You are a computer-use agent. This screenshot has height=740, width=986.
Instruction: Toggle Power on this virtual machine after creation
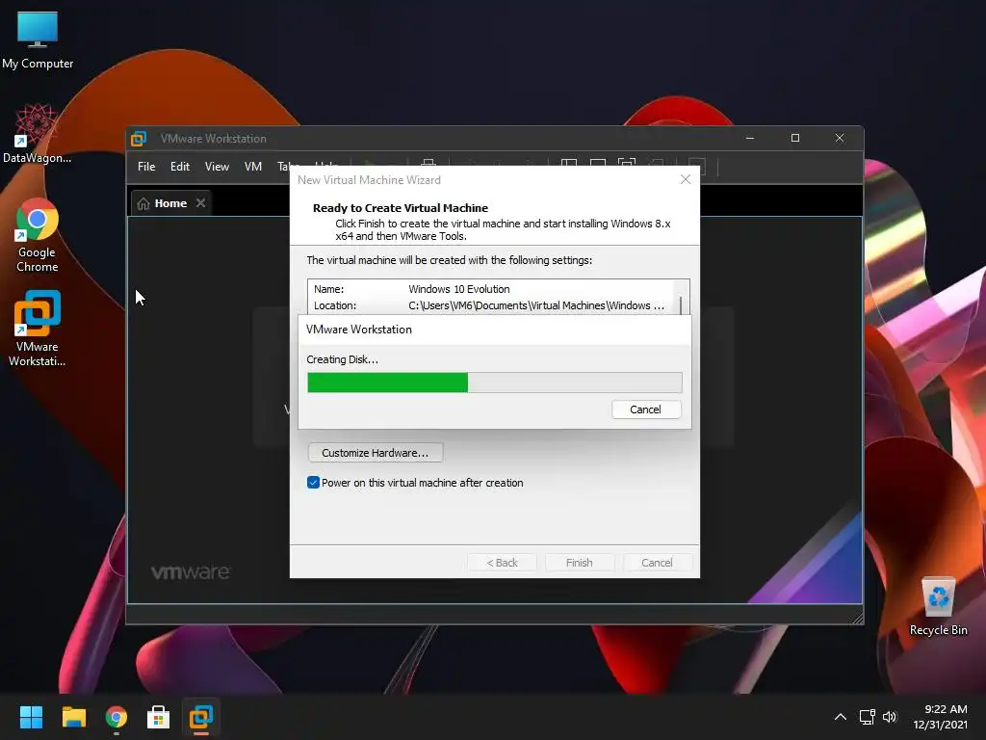(313, 483)
